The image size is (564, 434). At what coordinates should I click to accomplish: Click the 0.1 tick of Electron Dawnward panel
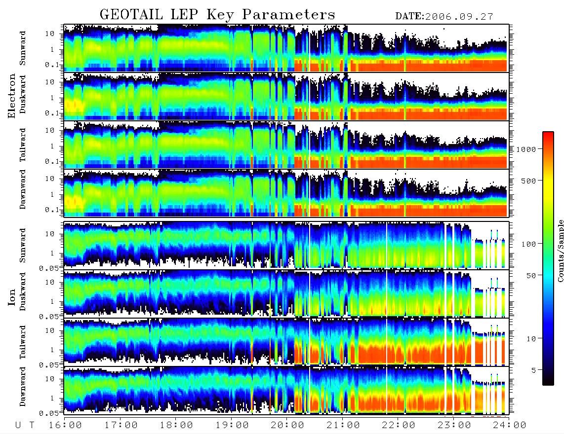point(52,210)
